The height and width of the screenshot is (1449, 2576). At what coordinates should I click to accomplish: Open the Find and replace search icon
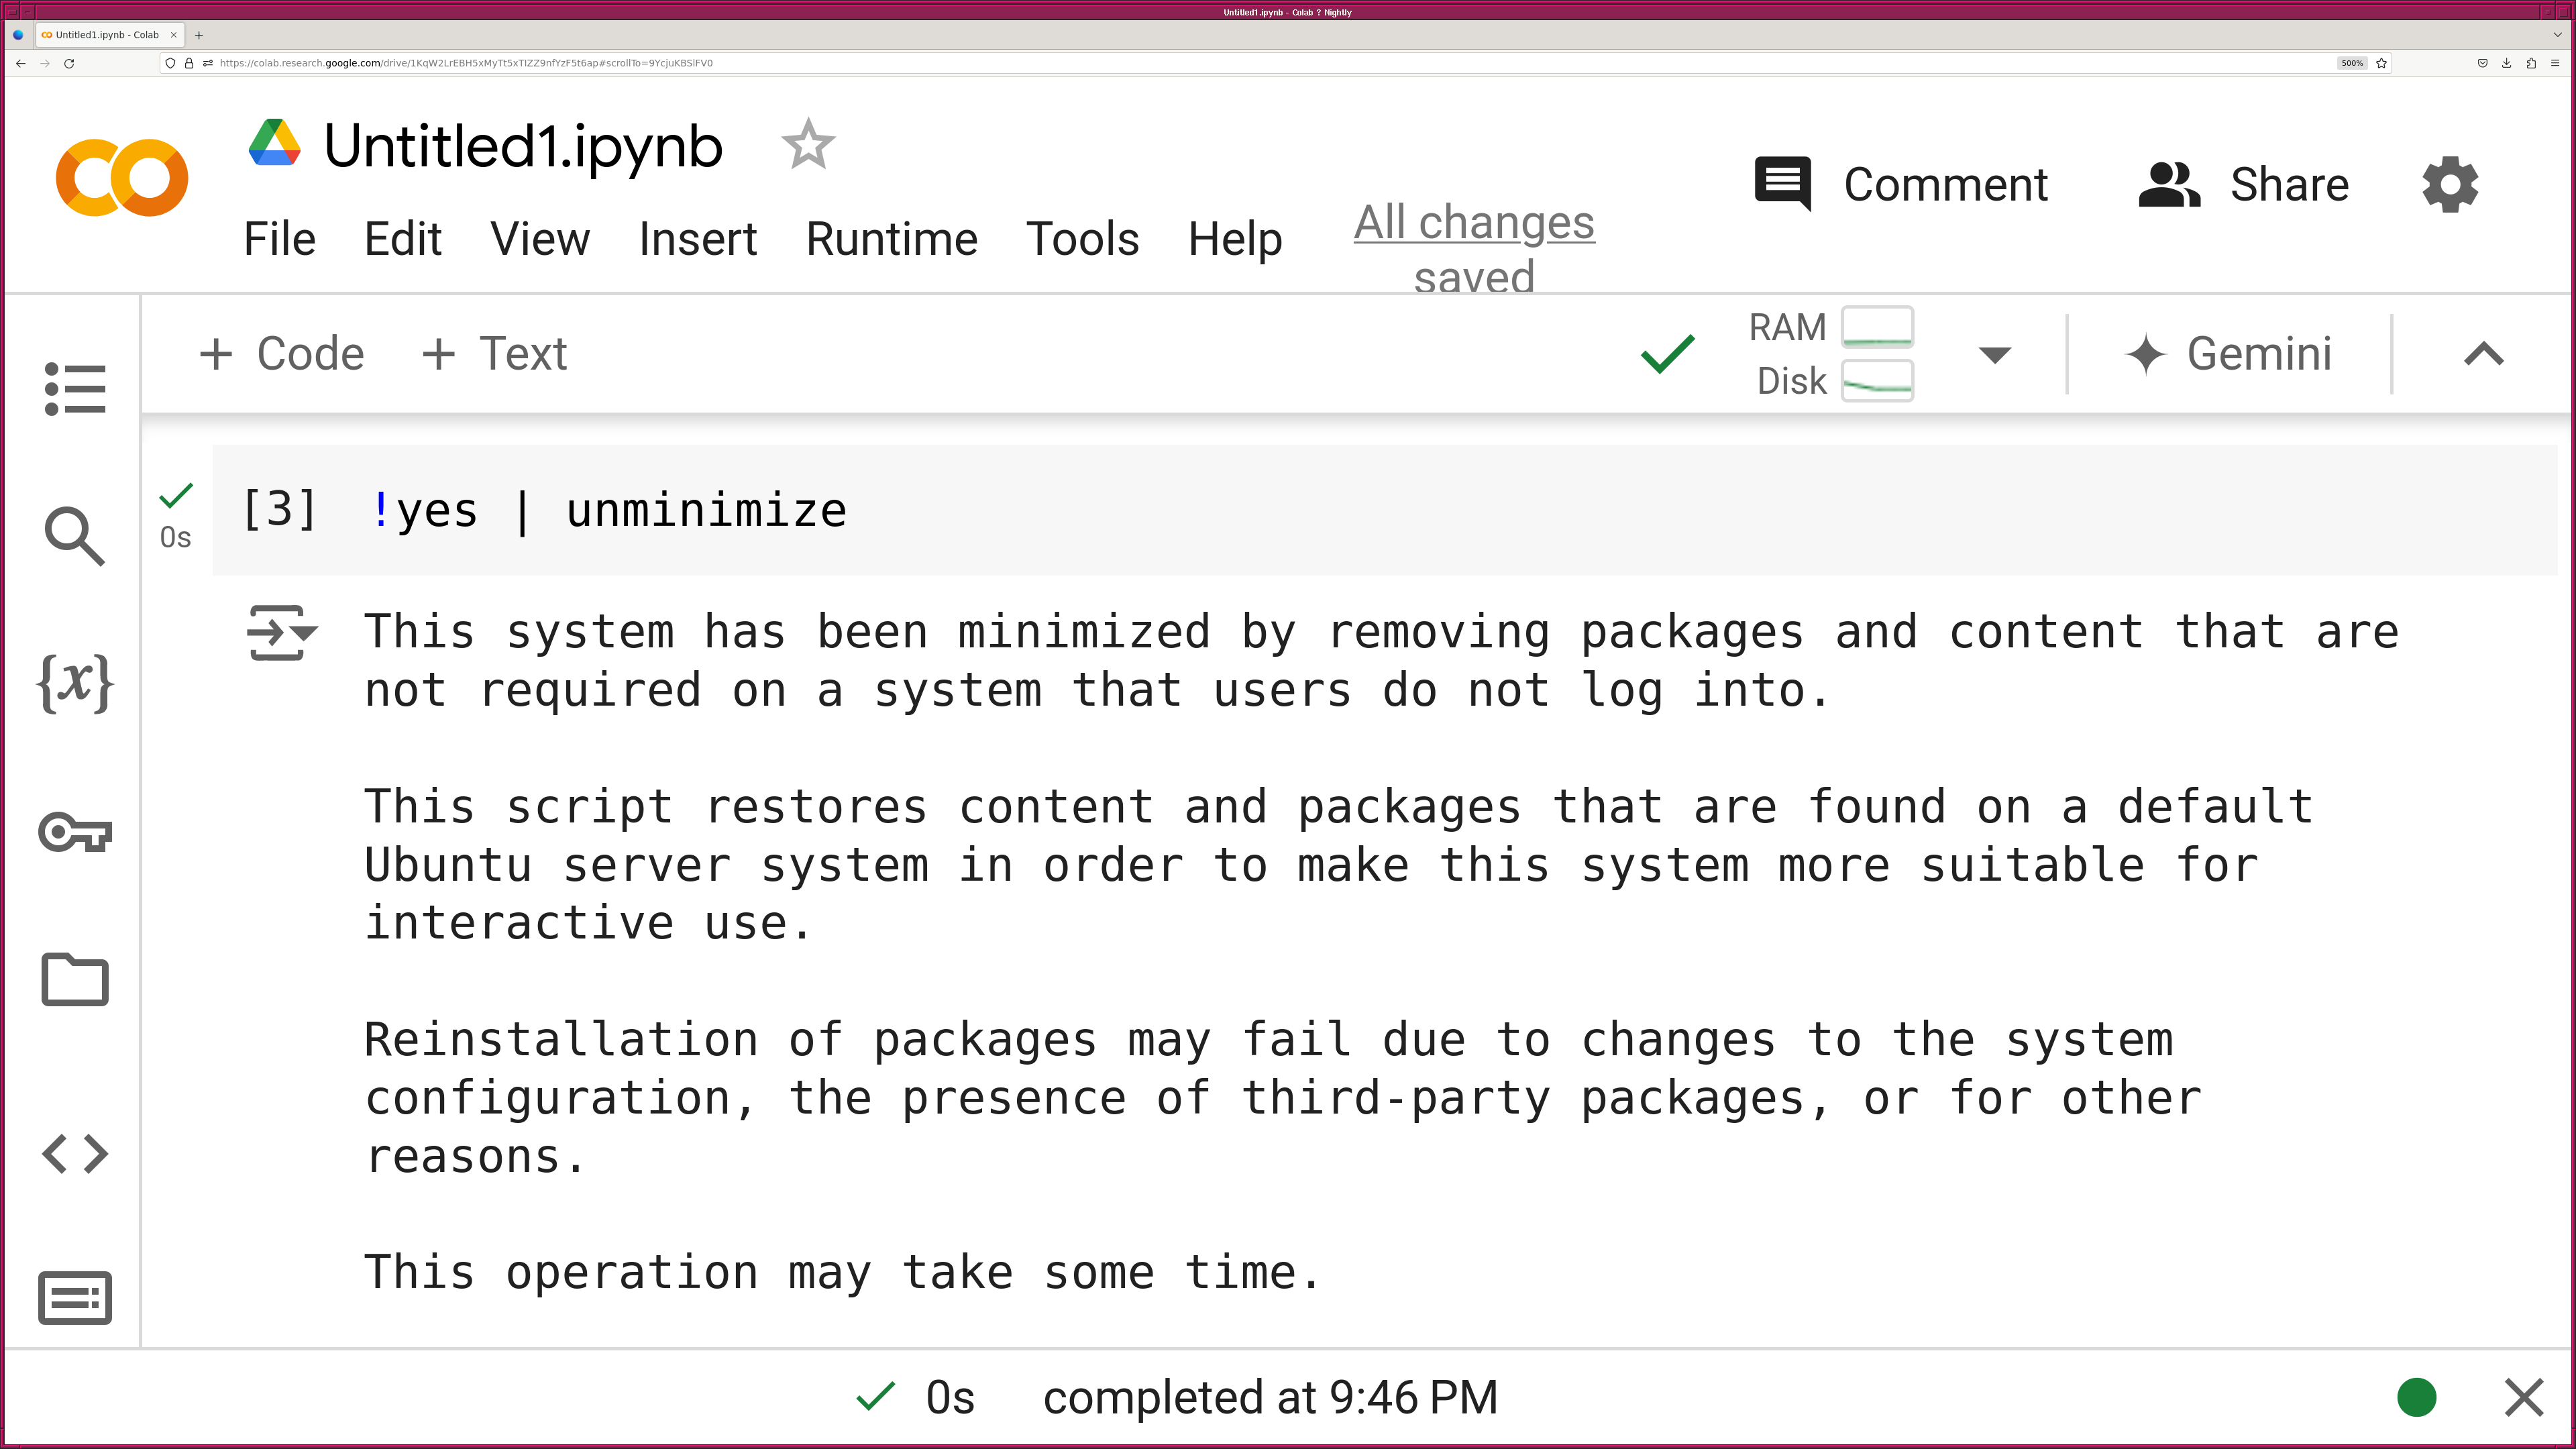75,536
